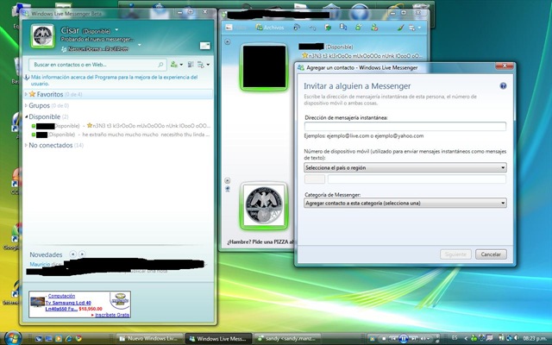Click the Cancelar button
This screenshot has width=552, height=345.
(491, 254)
